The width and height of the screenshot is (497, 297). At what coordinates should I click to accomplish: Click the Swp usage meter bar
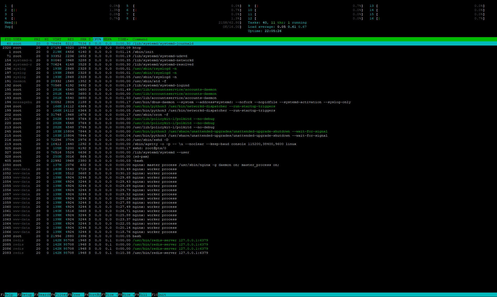[x=123, y=27]
